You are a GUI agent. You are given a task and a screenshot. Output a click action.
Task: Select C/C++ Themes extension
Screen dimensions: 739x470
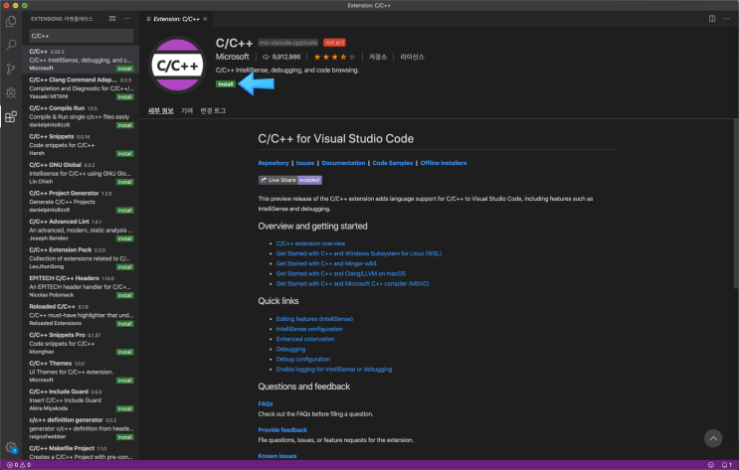click(81, 371)
